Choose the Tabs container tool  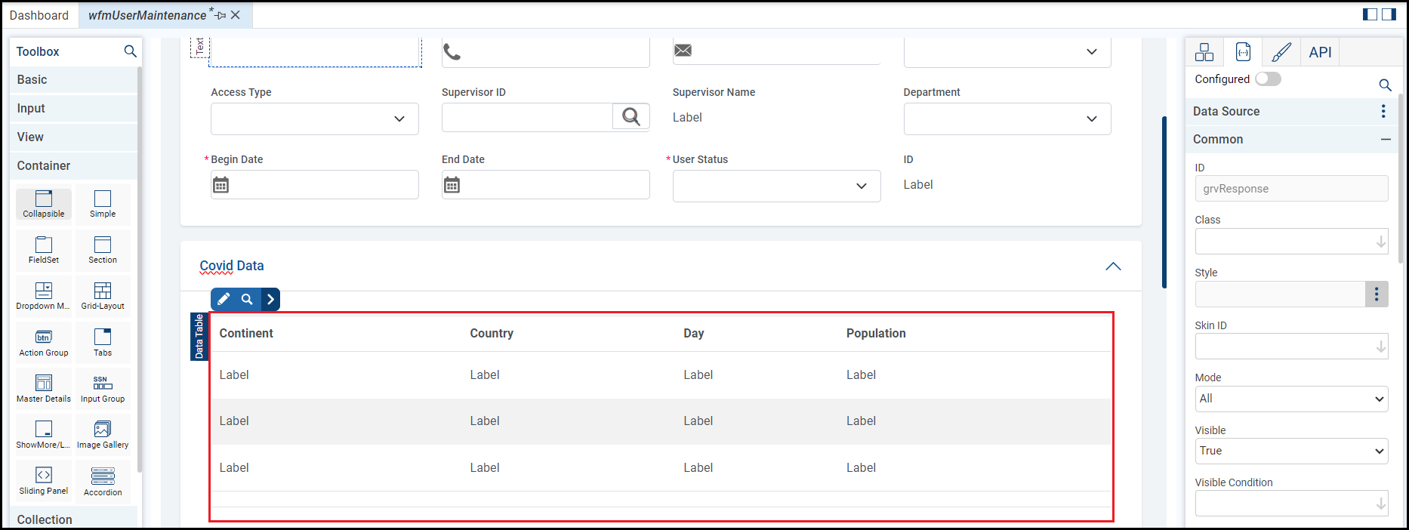pyautogui.click(x=103, y=341)
